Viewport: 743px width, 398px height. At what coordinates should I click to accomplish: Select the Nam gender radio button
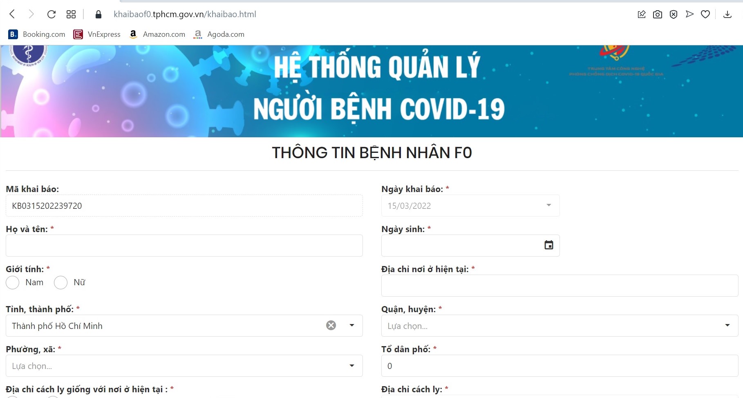[x=12, y=282]
